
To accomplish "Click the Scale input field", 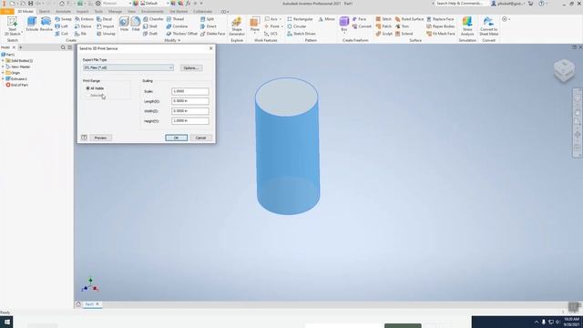I will pos(190,91).
